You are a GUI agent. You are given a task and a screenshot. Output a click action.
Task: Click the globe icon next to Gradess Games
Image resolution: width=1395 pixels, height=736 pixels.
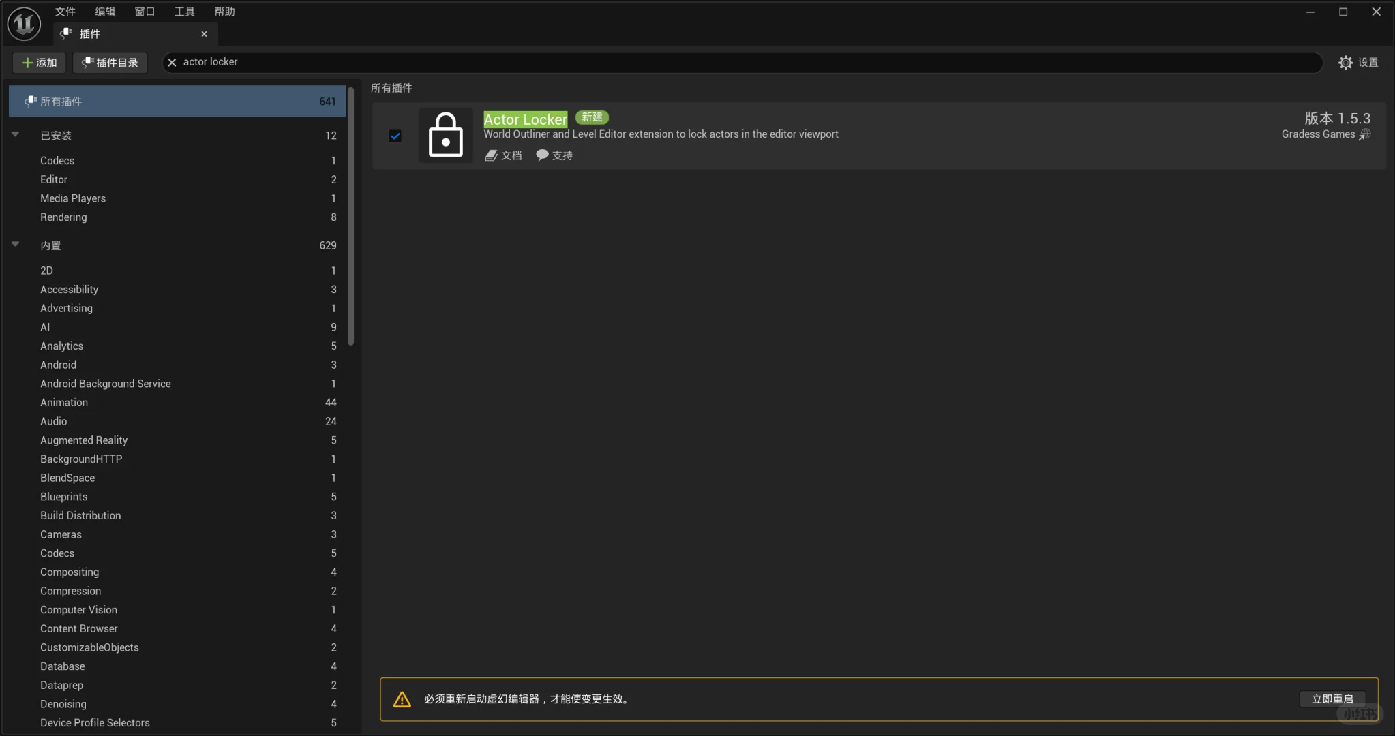tap(1364, 134)
